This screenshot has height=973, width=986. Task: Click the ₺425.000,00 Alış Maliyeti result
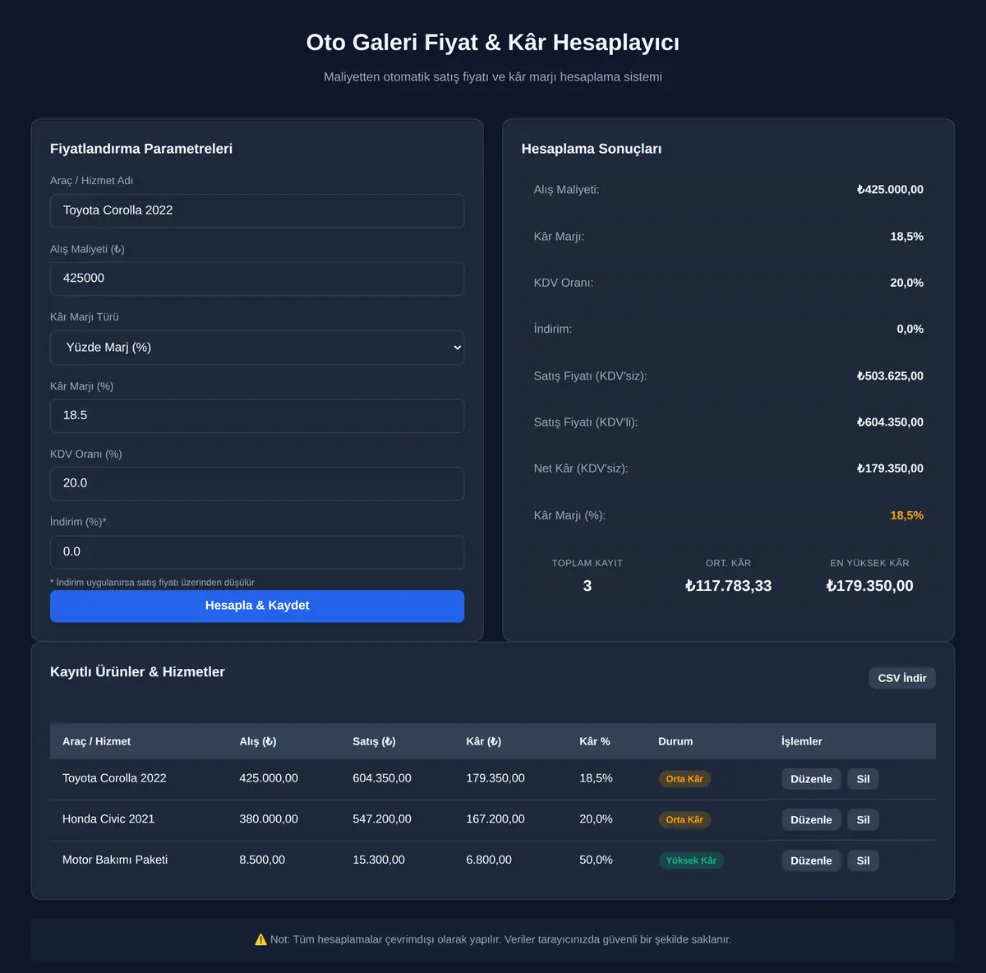pyautogui.click(x=890, y=190)
